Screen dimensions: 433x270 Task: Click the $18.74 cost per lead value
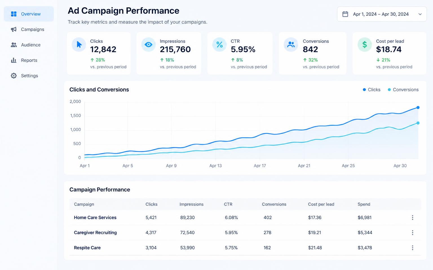tap(389, 49)
